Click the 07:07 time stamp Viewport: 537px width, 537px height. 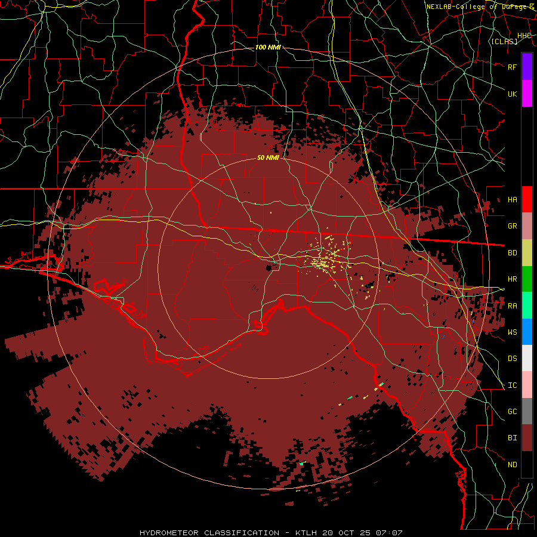coord(388,533)
